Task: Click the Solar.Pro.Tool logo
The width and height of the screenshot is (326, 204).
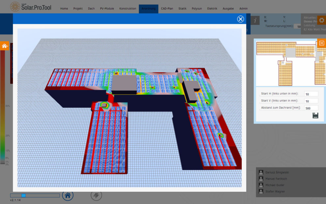Action: (32, 7)
